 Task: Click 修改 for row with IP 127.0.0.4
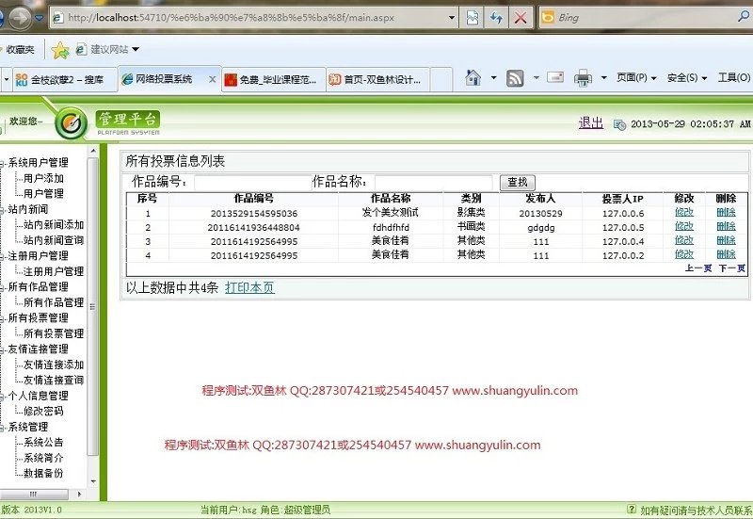pyautogui.click(x=684, y=240)
